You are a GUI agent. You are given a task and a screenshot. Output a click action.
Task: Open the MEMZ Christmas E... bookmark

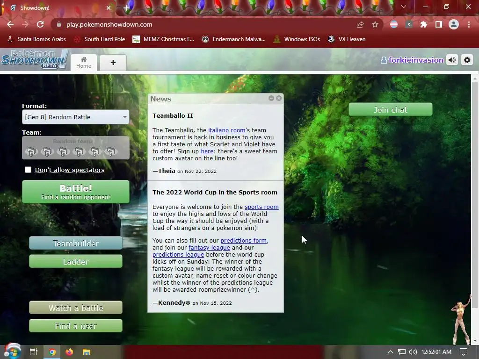(x=163, y=39)
